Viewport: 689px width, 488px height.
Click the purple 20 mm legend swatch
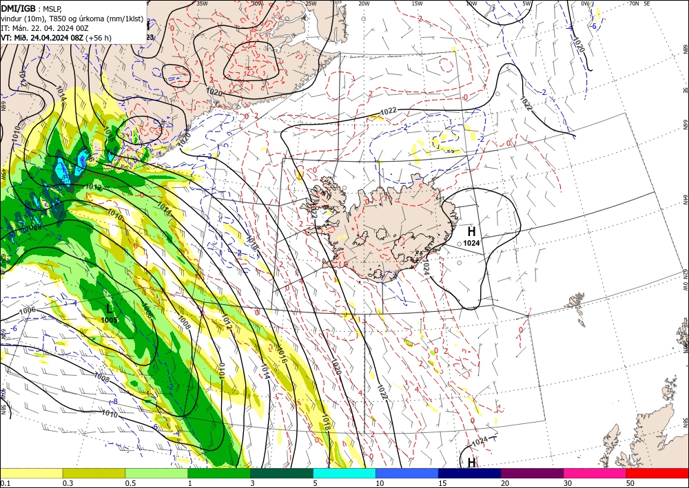point(532,473)
